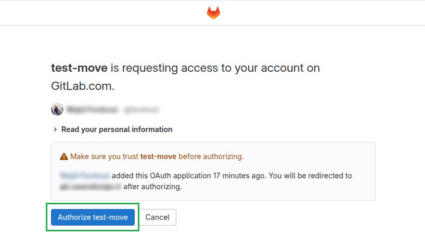Click the GitLab fox logo
The height and width of the screenshot is (249, 425).
click(213, 12)
